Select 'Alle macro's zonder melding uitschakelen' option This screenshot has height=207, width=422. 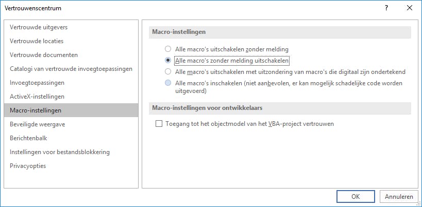point(167,61)
